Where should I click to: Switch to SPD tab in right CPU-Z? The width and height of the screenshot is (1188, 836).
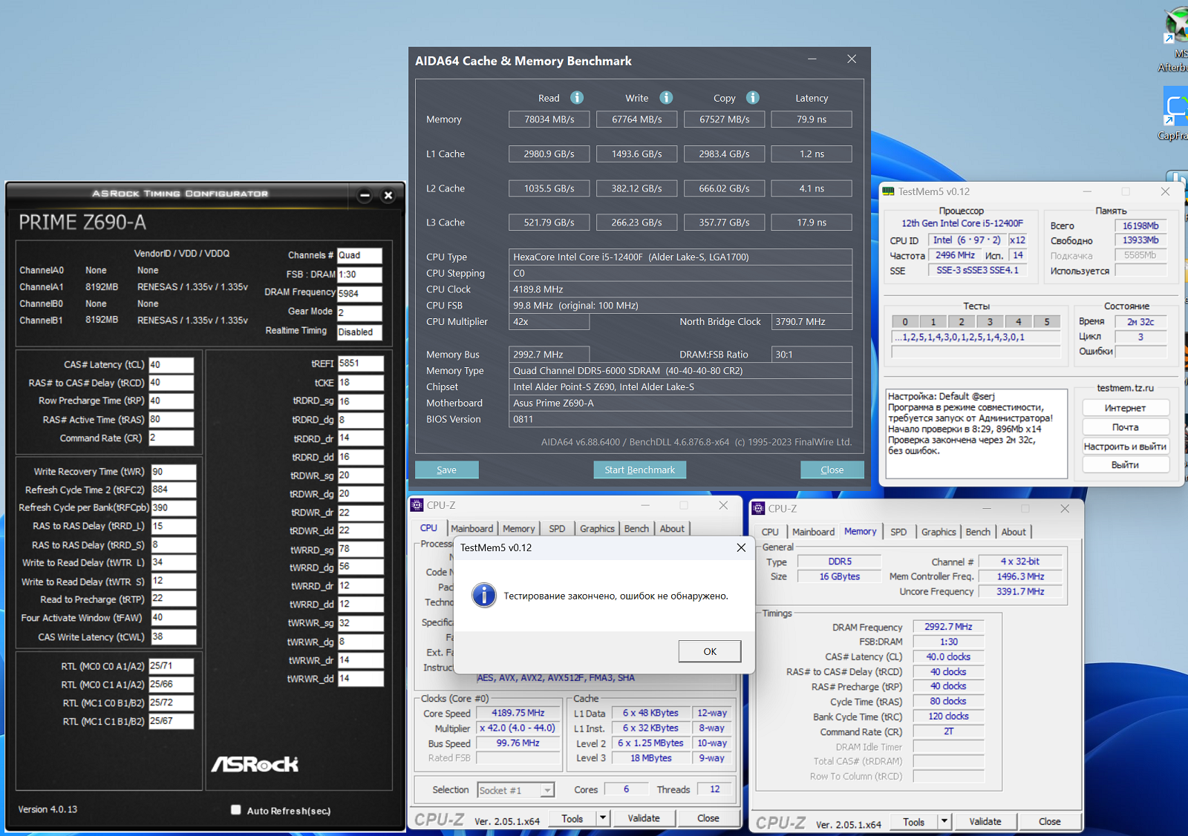(x=898, y=532)
